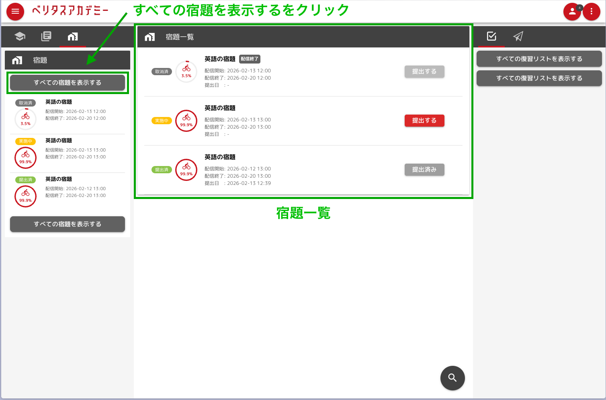Open the three-dot overflow menu
The width and height of the screenshot is (606, 400).
tap(592, 12)
